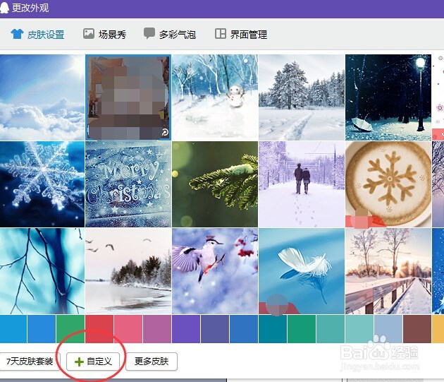Image resolution: width=444 pixels, height=382 pixels.
Task: Apply the flying bird with berries skin
Action: 215,271
